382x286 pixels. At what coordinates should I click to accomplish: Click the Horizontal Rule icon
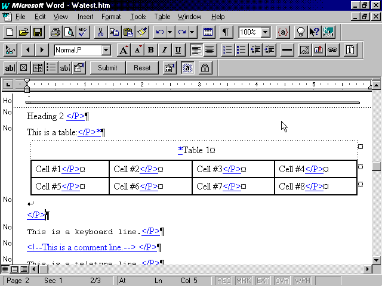tap(286, 50)
